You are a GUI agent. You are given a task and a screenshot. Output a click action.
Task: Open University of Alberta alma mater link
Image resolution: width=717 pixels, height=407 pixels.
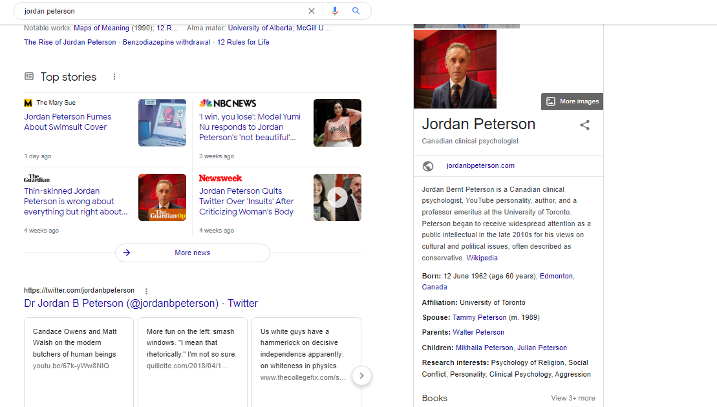260,28
